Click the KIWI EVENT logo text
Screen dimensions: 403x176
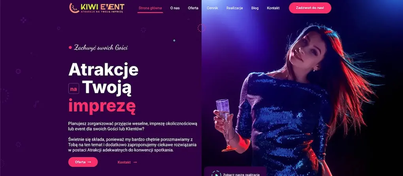click(x=103, y=7)
